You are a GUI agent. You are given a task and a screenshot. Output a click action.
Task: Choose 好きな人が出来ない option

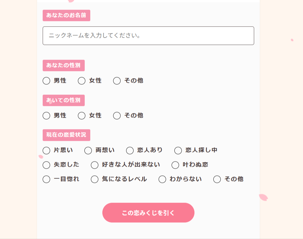pyautogui.click(x=95, y=165)
